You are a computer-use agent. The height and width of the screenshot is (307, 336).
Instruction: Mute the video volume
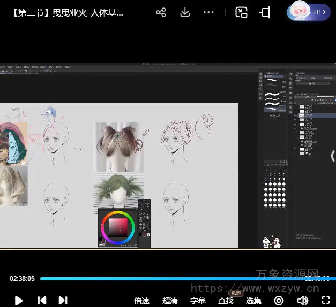coord(303,301)
